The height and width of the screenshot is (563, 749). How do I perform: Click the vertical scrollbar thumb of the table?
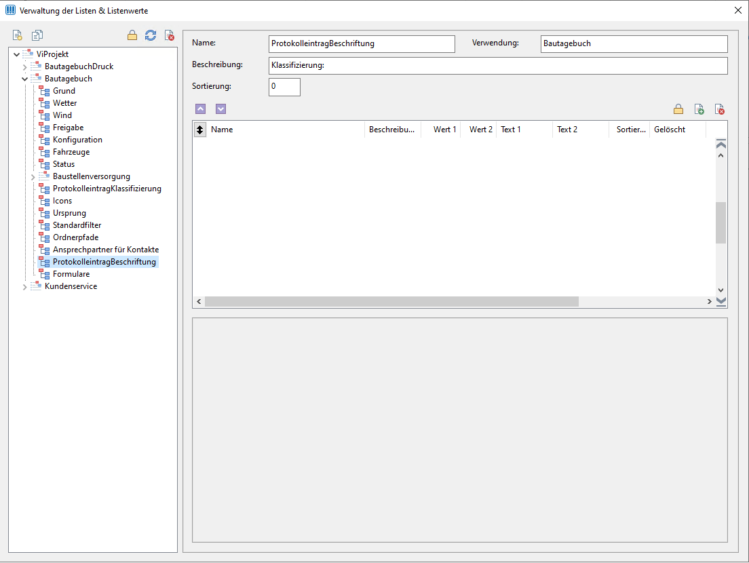721,223
